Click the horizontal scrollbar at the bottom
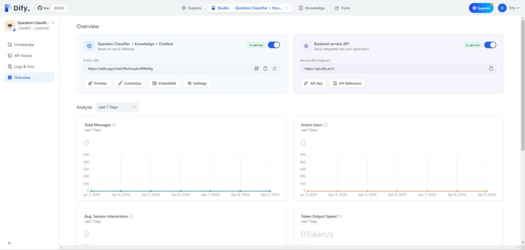This screenshot has height=250, width=525. 291,247
